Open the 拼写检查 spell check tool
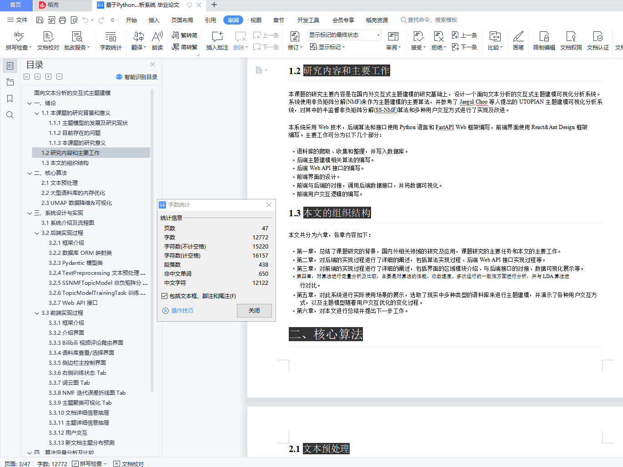This screenshot has width=623, height=467. click(19, 40)
